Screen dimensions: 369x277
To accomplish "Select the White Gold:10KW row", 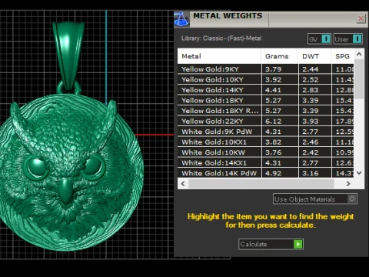I will click(266, 152).
